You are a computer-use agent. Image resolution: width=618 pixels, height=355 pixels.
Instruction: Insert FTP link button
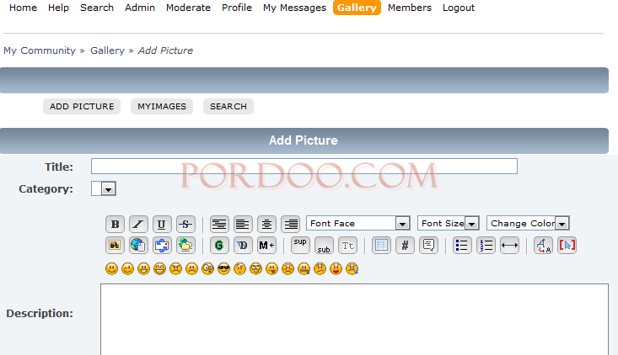click(185, 246)
